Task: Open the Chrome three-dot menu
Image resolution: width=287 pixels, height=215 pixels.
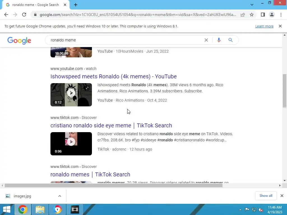Action: point(281,15)
